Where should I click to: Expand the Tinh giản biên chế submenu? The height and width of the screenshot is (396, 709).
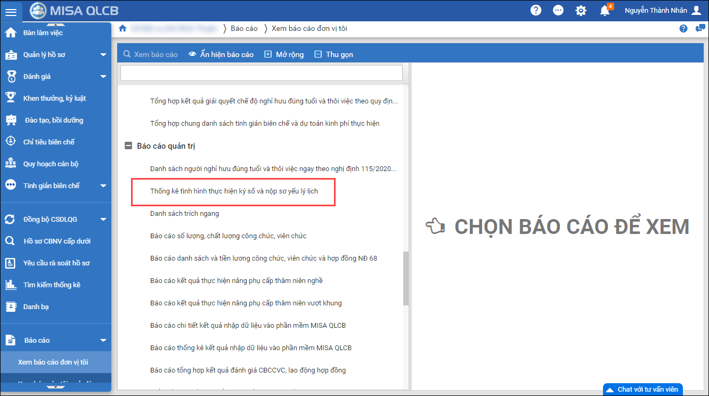pyautogui.click(x=103, y=186)
